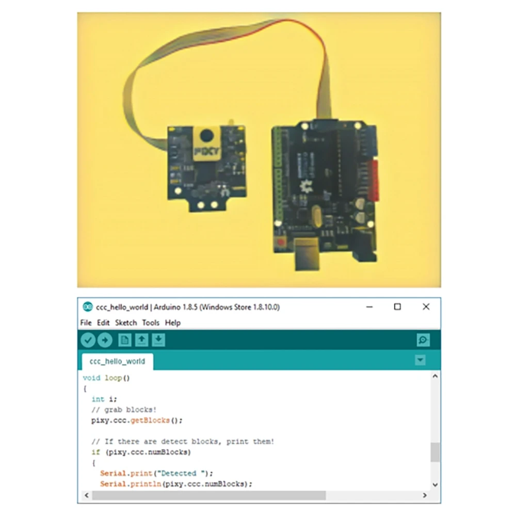Click the Verify checkmark button

(x=88, y=340)
